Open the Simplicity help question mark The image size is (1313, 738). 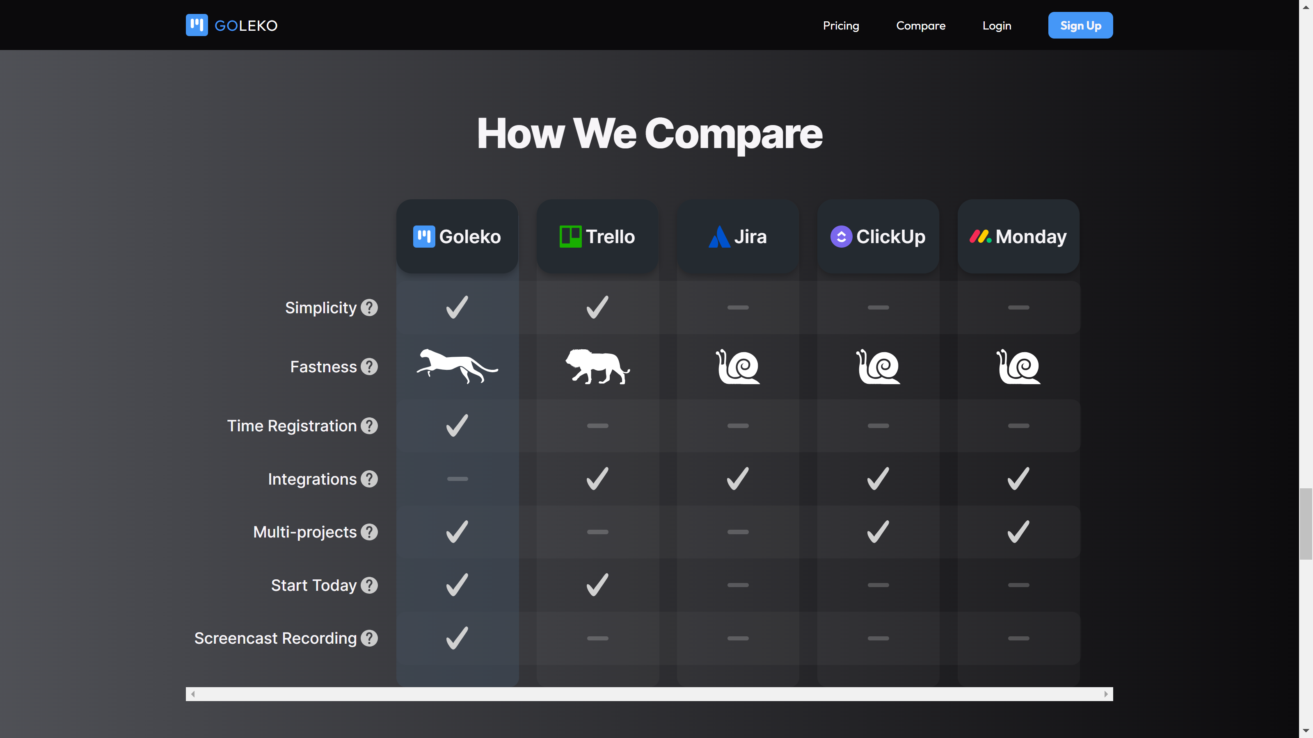click(x=369, y=307)
